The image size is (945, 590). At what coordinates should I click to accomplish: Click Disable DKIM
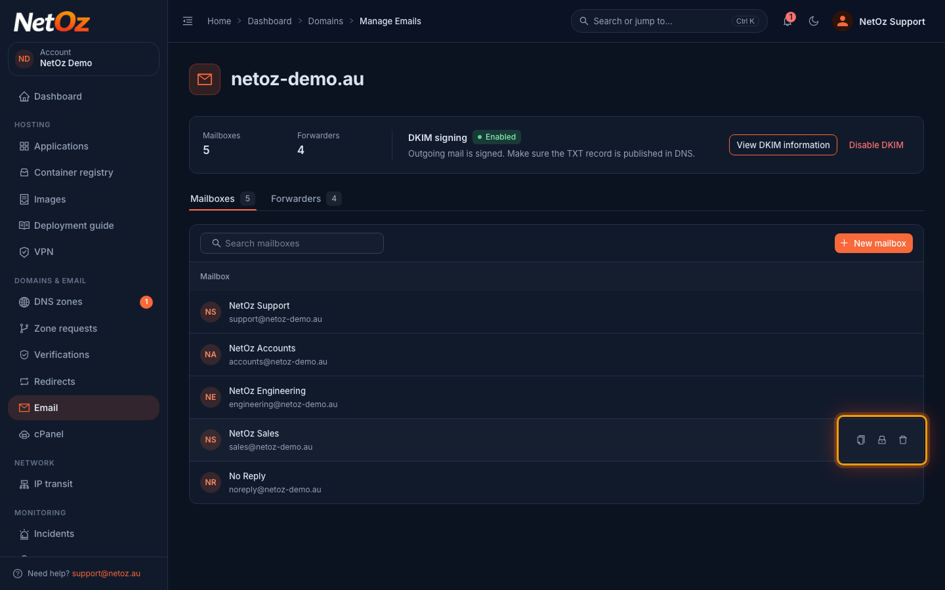click(876, 145)
